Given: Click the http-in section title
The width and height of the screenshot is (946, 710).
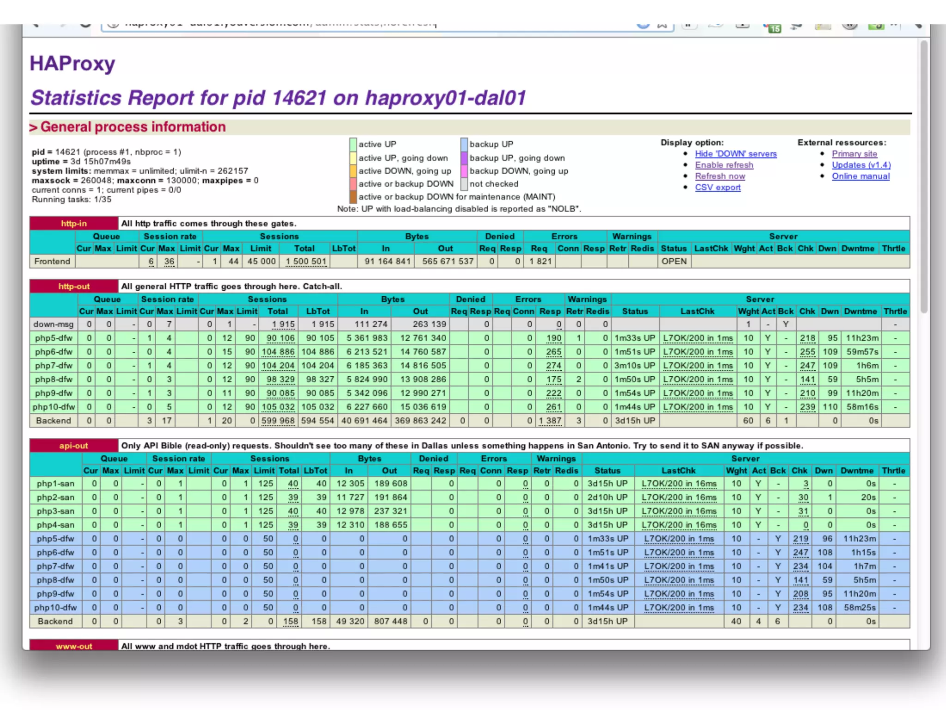Looking at the screenshot, I should tap(74, 224).
